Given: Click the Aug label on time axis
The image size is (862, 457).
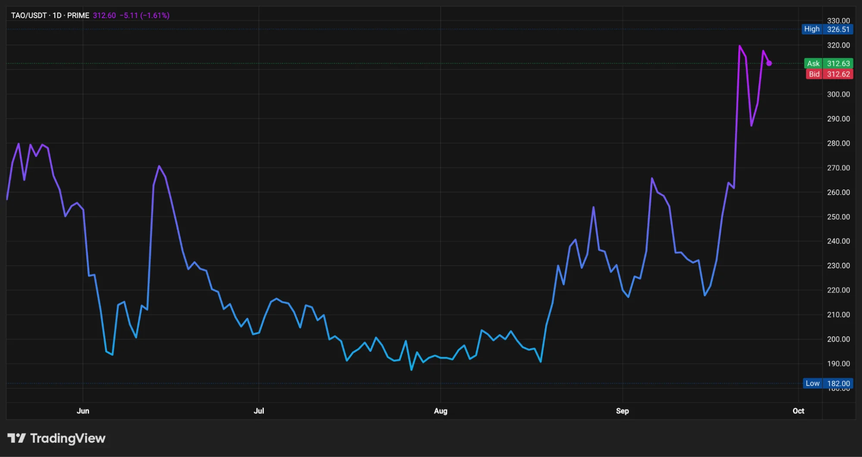Looking at the screenshot, I should tap(440, 411).
